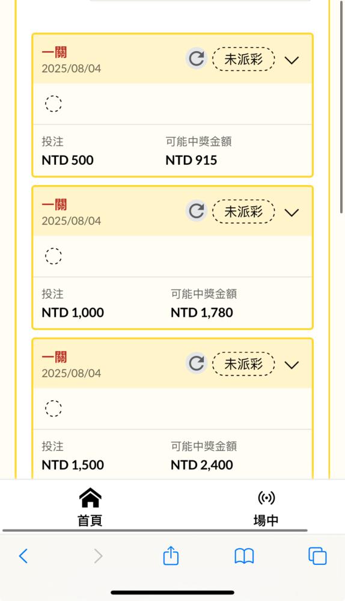This screenshot has width=345, height=601.
Task: Click 未派彩 status on third bet
Action: pos(244,364)
